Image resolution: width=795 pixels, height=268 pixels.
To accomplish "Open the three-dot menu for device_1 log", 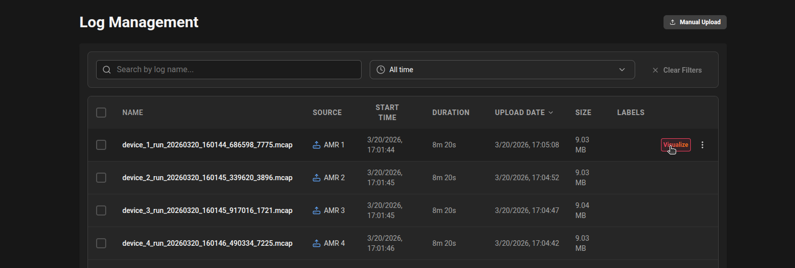I will click(702, 145).
